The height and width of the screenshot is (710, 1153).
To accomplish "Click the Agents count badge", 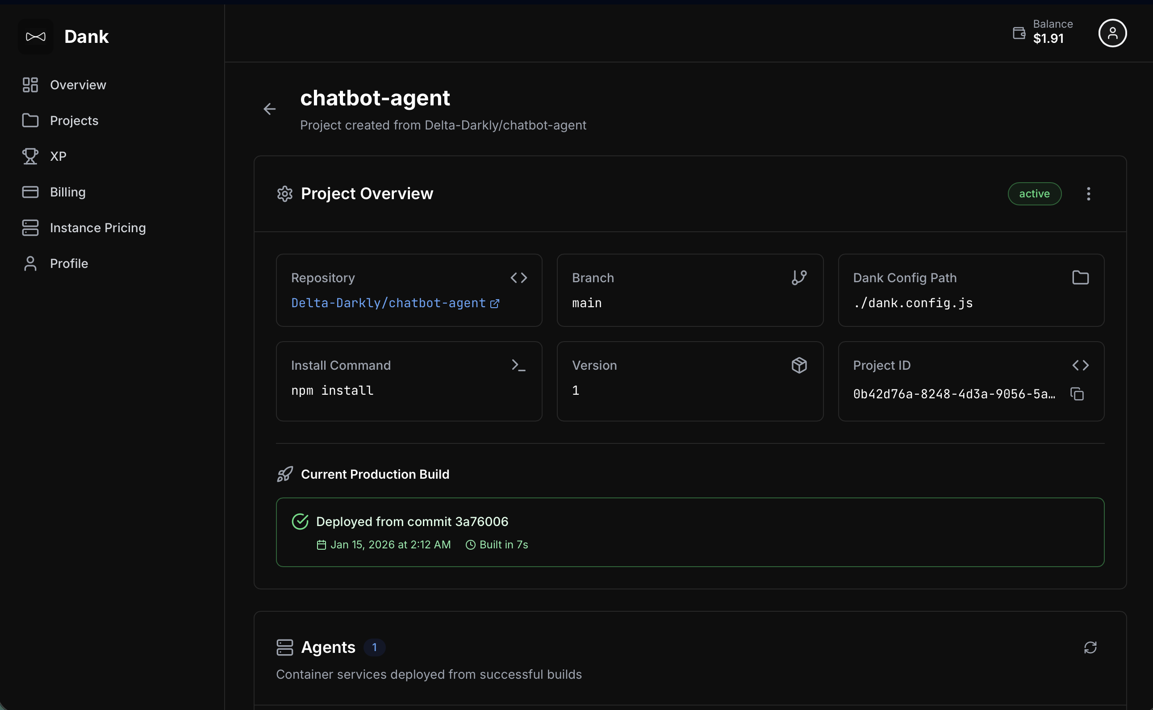I will pyautogui.click(x=374, y=647).
